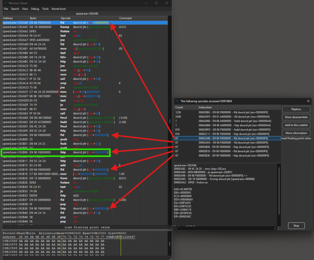
Task: Click the Show disassembler button
Action: [x=296, y=117]
